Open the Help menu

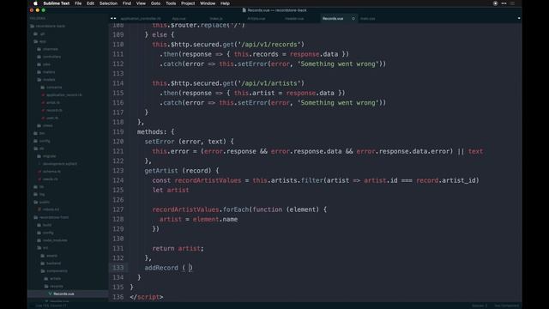225,3
